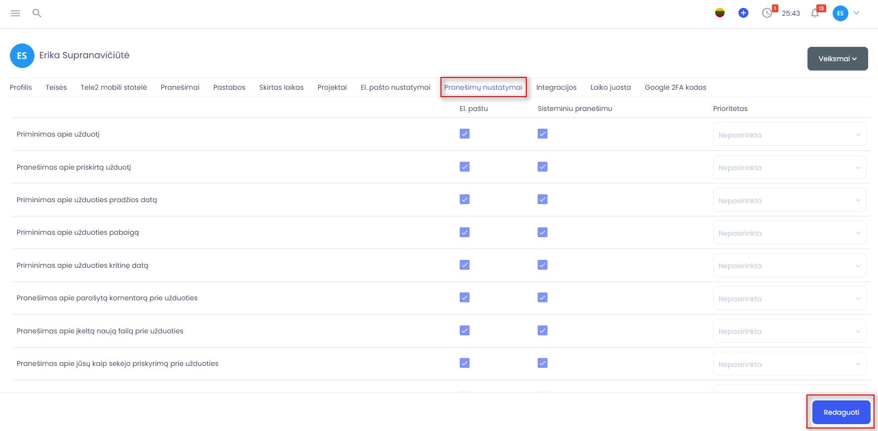Screen dimensions: 878x431
Task: Open the Pranešimai tab
Action: click(x=180, y=87)
